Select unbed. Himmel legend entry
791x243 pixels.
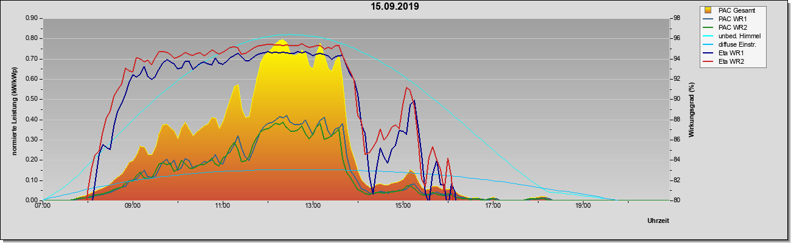pos(732,36)
